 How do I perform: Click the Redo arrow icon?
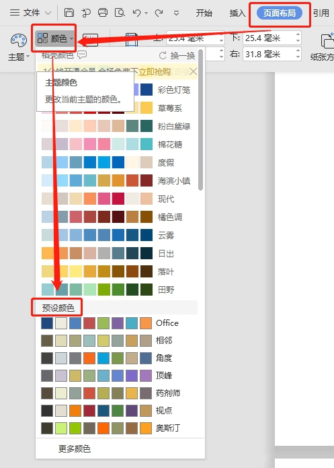click(159, 13)
